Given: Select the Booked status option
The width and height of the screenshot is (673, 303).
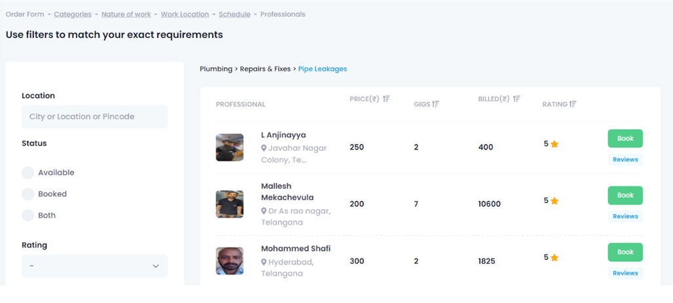Looking at the screenshot, I should point(27,194).
